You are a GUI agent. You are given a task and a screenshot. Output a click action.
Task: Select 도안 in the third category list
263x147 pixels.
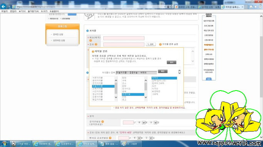tap(154, 86)
